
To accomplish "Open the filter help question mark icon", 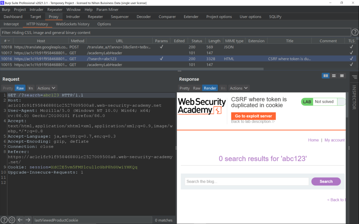I will [x=355, y=32].
